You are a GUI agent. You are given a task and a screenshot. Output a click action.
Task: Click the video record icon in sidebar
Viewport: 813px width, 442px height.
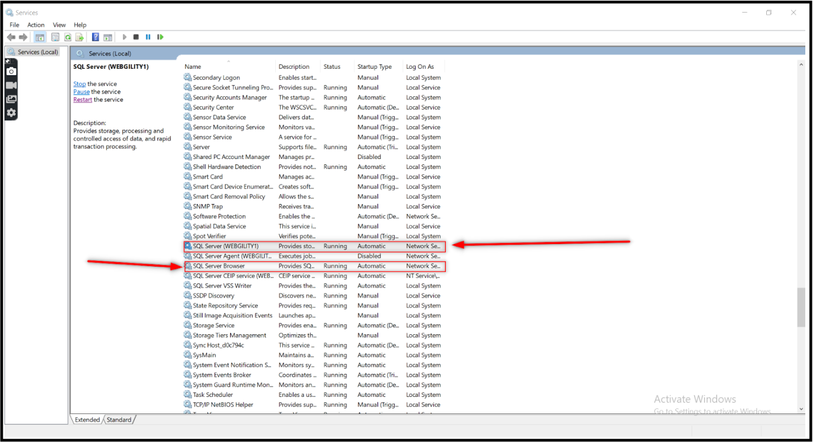(x=11, y=85)
